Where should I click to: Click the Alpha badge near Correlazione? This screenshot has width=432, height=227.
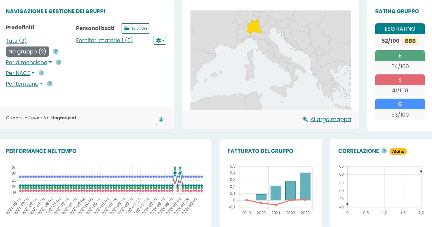(x=398, y=152)
